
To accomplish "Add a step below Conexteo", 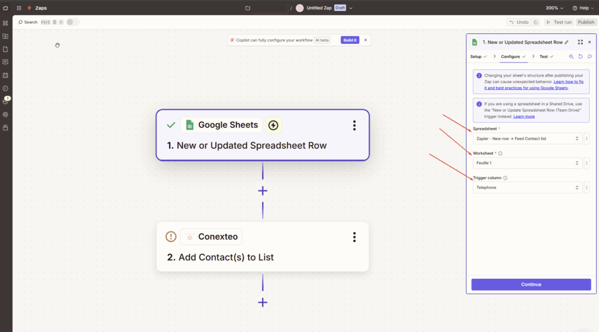I will tap(263, 303).
